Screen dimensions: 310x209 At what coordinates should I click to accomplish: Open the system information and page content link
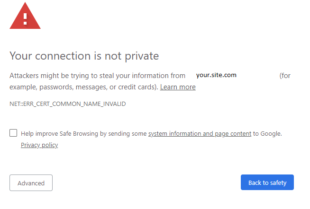tap(200, 134)
